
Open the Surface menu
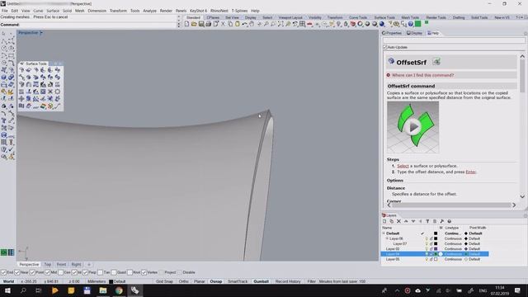click(53, 11)
